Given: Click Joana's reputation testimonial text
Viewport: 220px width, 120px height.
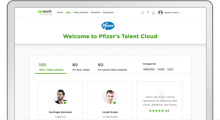Looking at the screenshot, I should 160,101.
